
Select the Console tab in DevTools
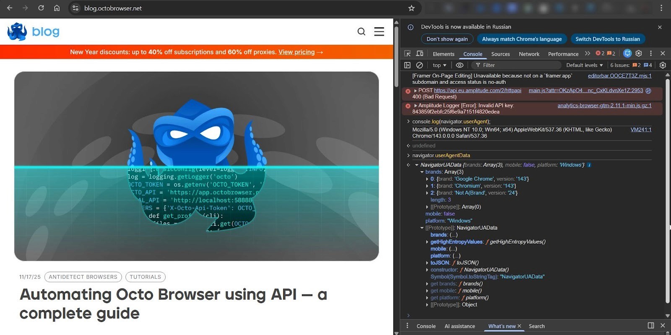473,54
